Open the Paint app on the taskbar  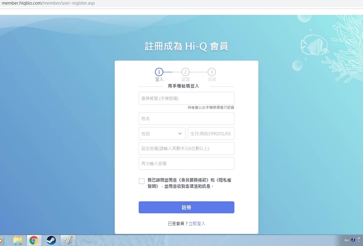68,240
